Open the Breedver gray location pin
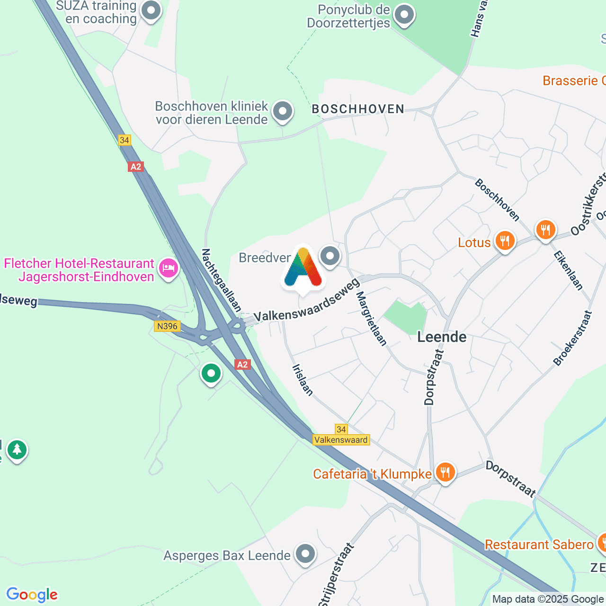606x606 pixels. click(x=330, y=257)
